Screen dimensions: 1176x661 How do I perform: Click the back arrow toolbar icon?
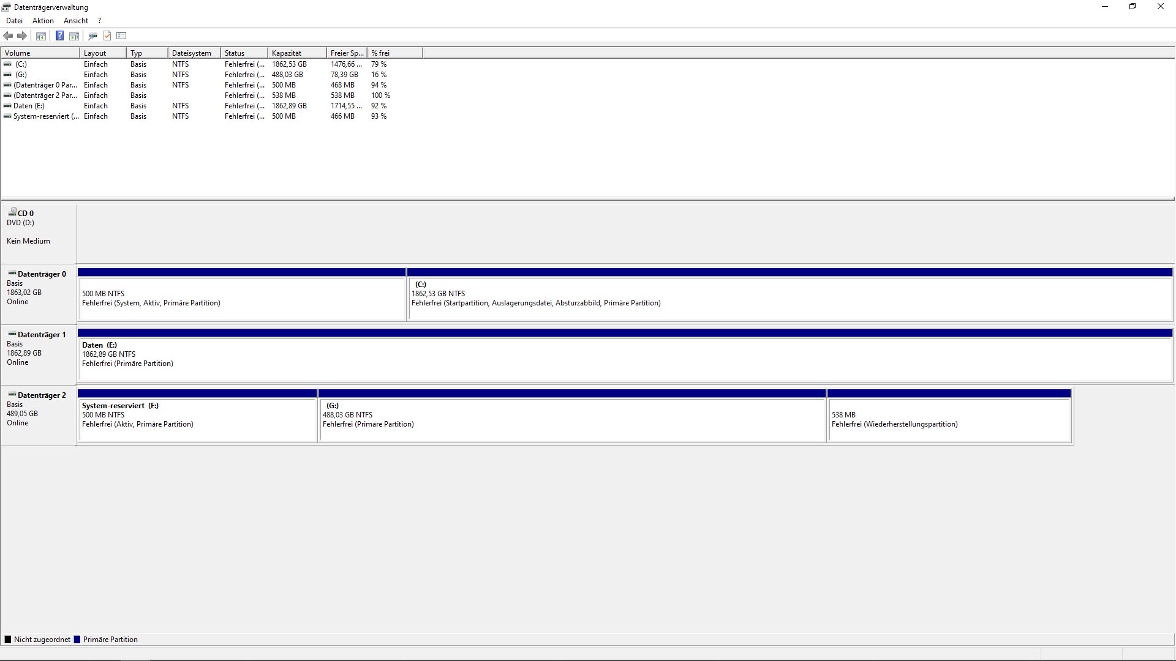[8, 36]
